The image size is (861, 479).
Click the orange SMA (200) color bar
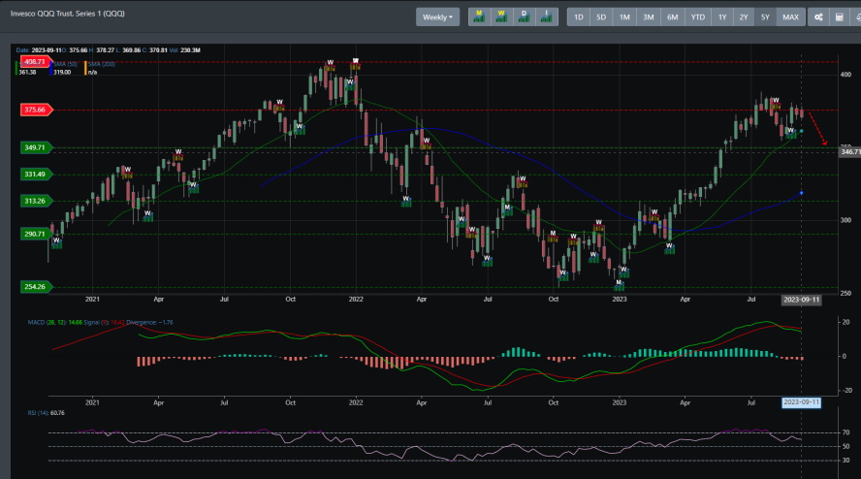pos(85,68)
